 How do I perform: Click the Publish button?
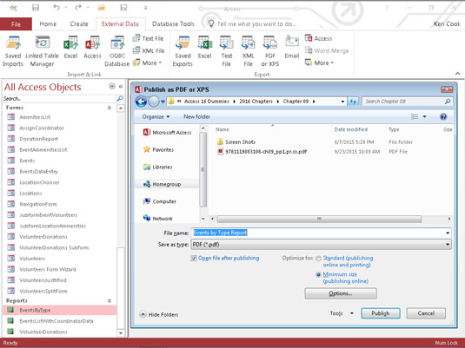click(381, 313)
